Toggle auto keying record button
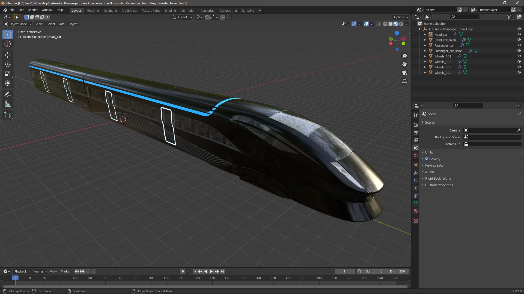524x294 pixels. point(183,271)
